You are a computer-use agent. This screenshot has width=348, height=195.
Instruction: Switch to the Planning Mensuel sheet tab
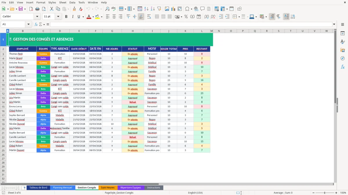pos(63,187)
